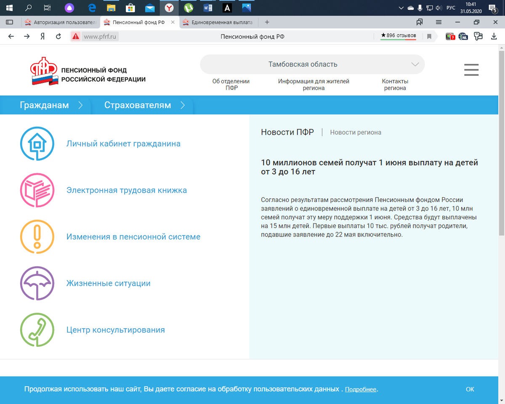Open Информация для жителей региона link
The width and height of the screenshot is (505, 404).
pos(314,85)
